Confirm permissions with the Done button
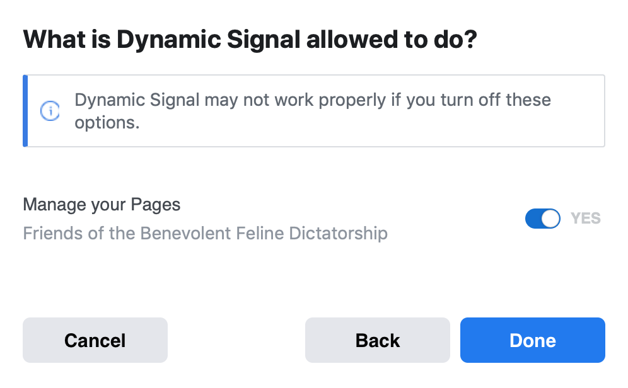 [x=532, y=340]
